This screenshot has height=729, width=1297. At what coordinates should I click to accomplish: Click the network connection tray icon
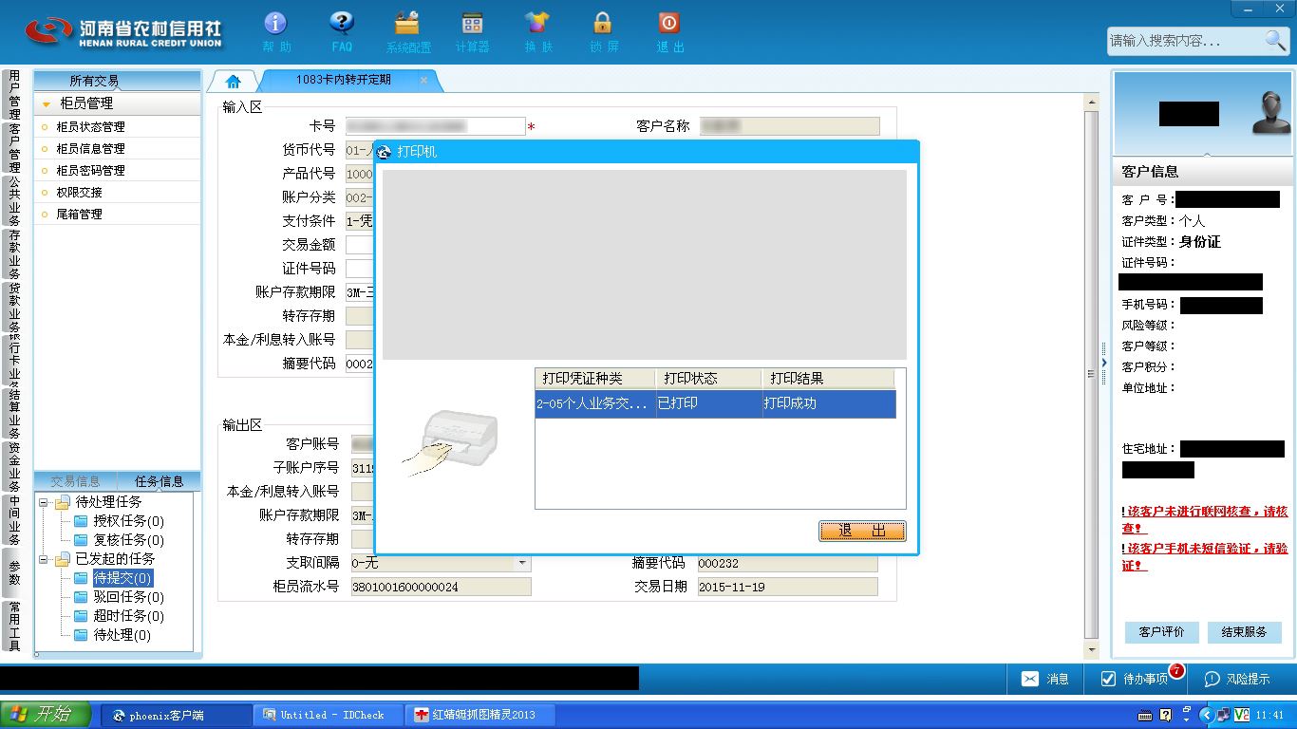point(1223,715)
